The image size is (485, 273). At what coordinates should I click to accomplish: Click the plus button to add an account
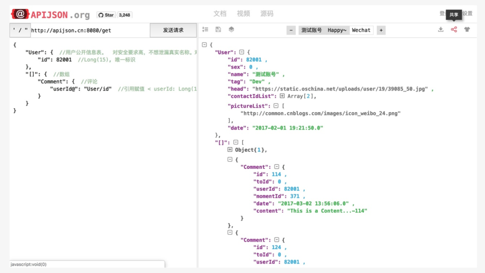pyautogui.click(x=381, y=30)
